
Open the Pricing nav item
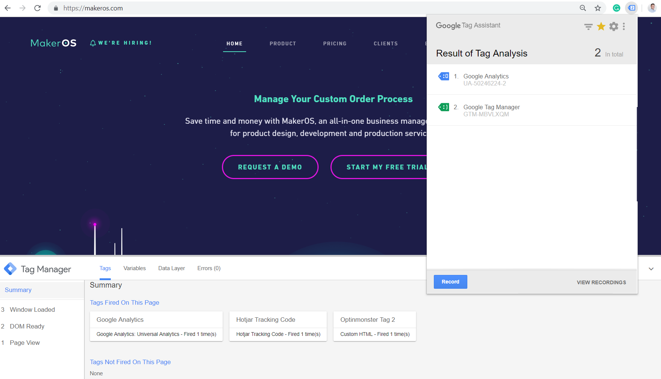click(x=335, y=43)
